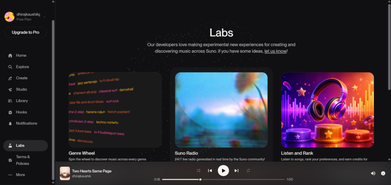391x185 pixels.
Task: Open Notifications from sidebar
Action: (x=26, y=124)
